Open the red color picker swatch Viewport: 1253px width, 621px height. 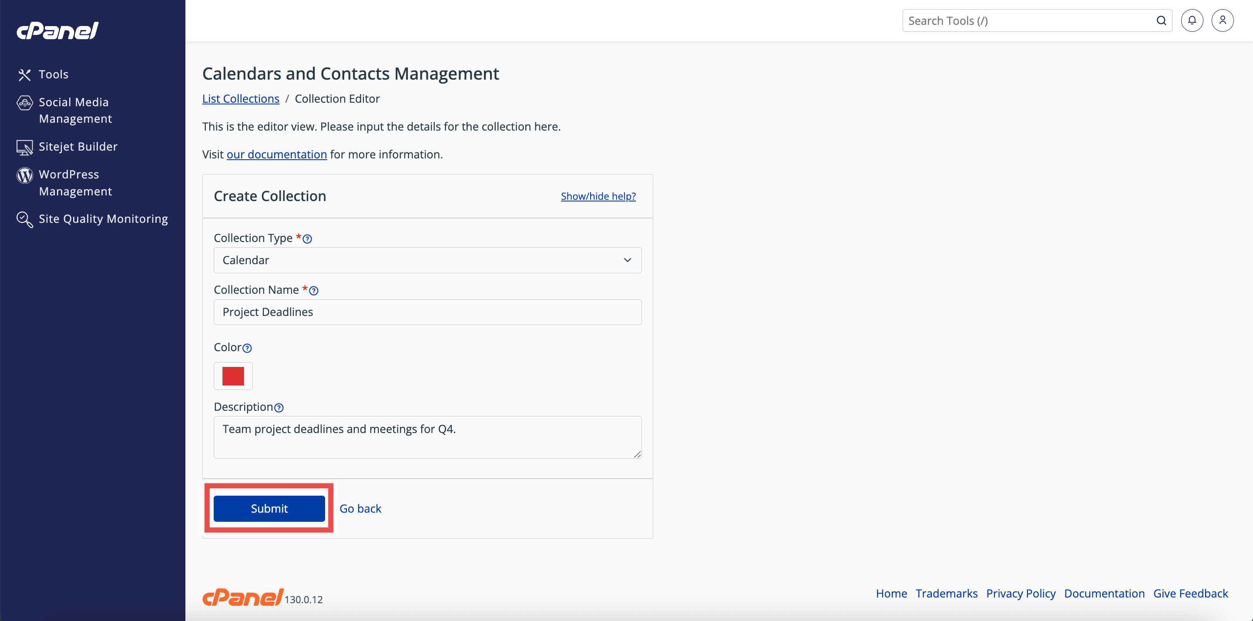(233, 376)
